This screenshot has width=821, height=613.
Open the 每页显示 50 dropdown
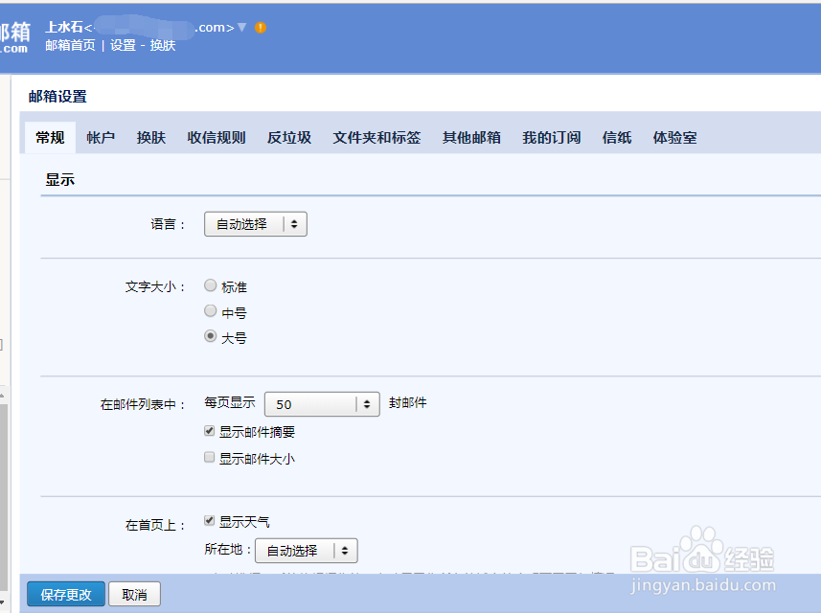pos(322,404)
